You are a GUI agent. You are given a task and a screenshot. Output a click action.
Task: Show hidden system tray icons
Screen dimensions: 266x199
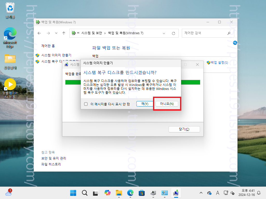(201, 193)
